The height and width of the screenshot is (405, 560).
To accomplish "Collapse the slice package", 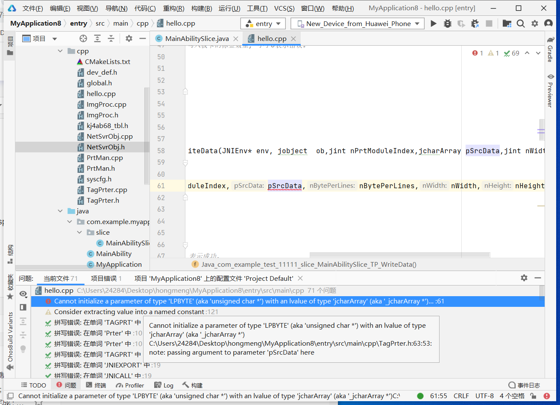I will tap(79, 233).
